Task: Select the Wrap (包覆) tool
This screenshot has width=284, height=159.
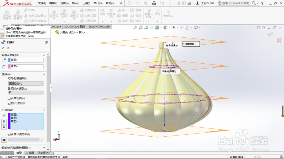Action: click(x=136, y=10)
